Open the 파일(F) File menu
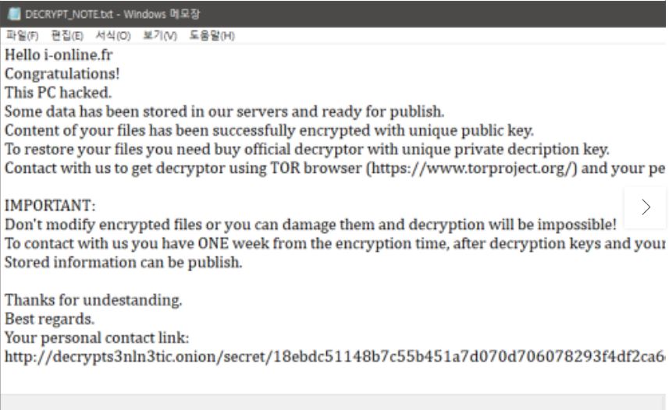Screen dimensions: 669x410 click(22, 36)
